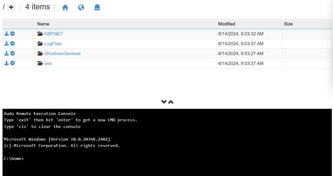Delete the ShutdownSentinel folder

tap(13, 53)
